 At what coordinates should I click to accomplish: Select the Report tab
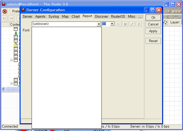[x=87, y=16]
